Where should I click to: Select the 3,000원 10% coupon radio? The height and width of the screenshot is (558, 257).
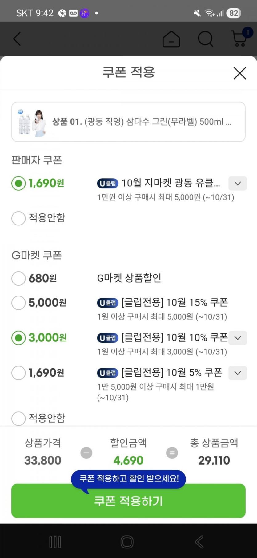pyautogui.click(x=18, y=338)
